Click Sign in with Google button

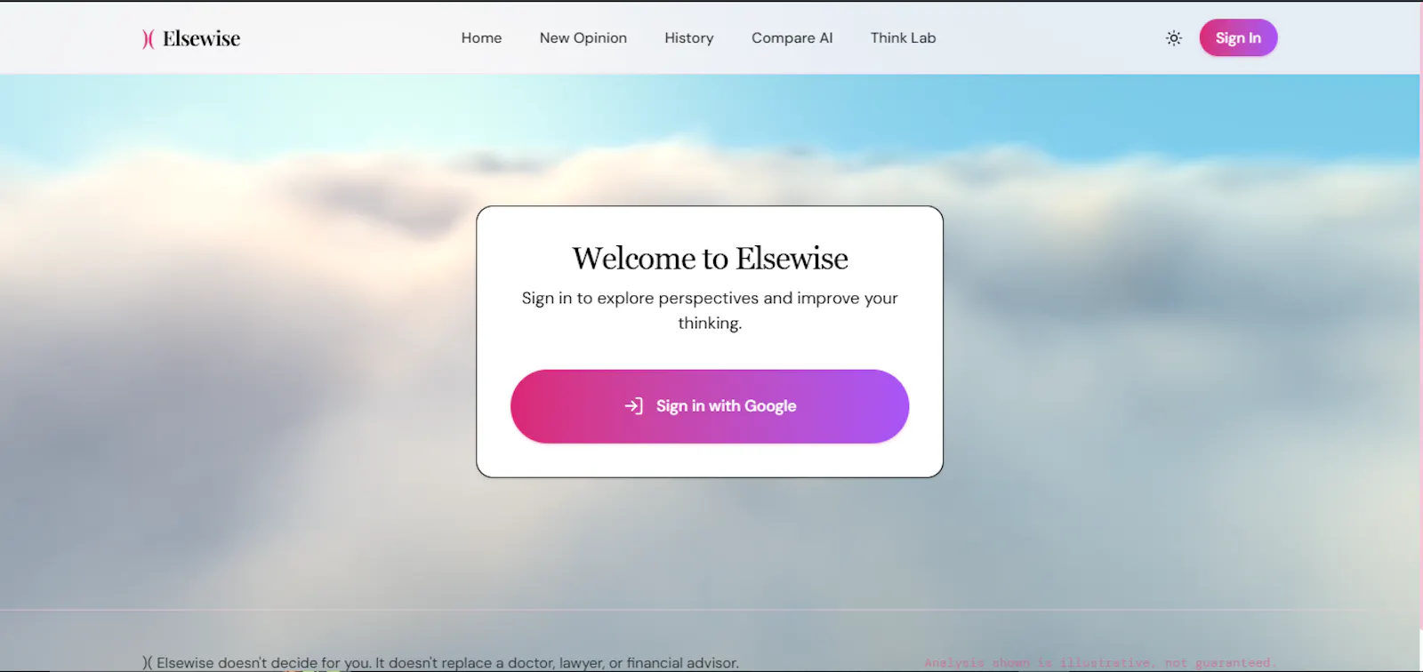coord(710,406)
